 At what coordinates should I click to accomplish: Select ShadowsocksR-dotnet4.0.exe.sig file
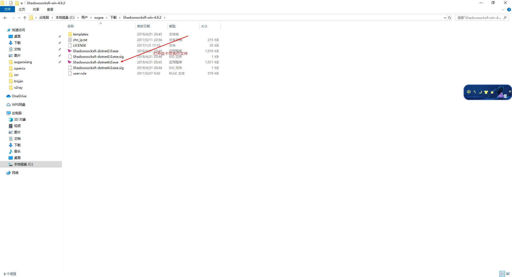(x=98, y=68)
